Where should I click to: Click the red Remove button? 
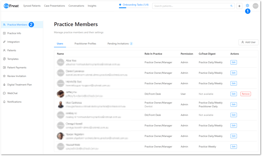246,94
